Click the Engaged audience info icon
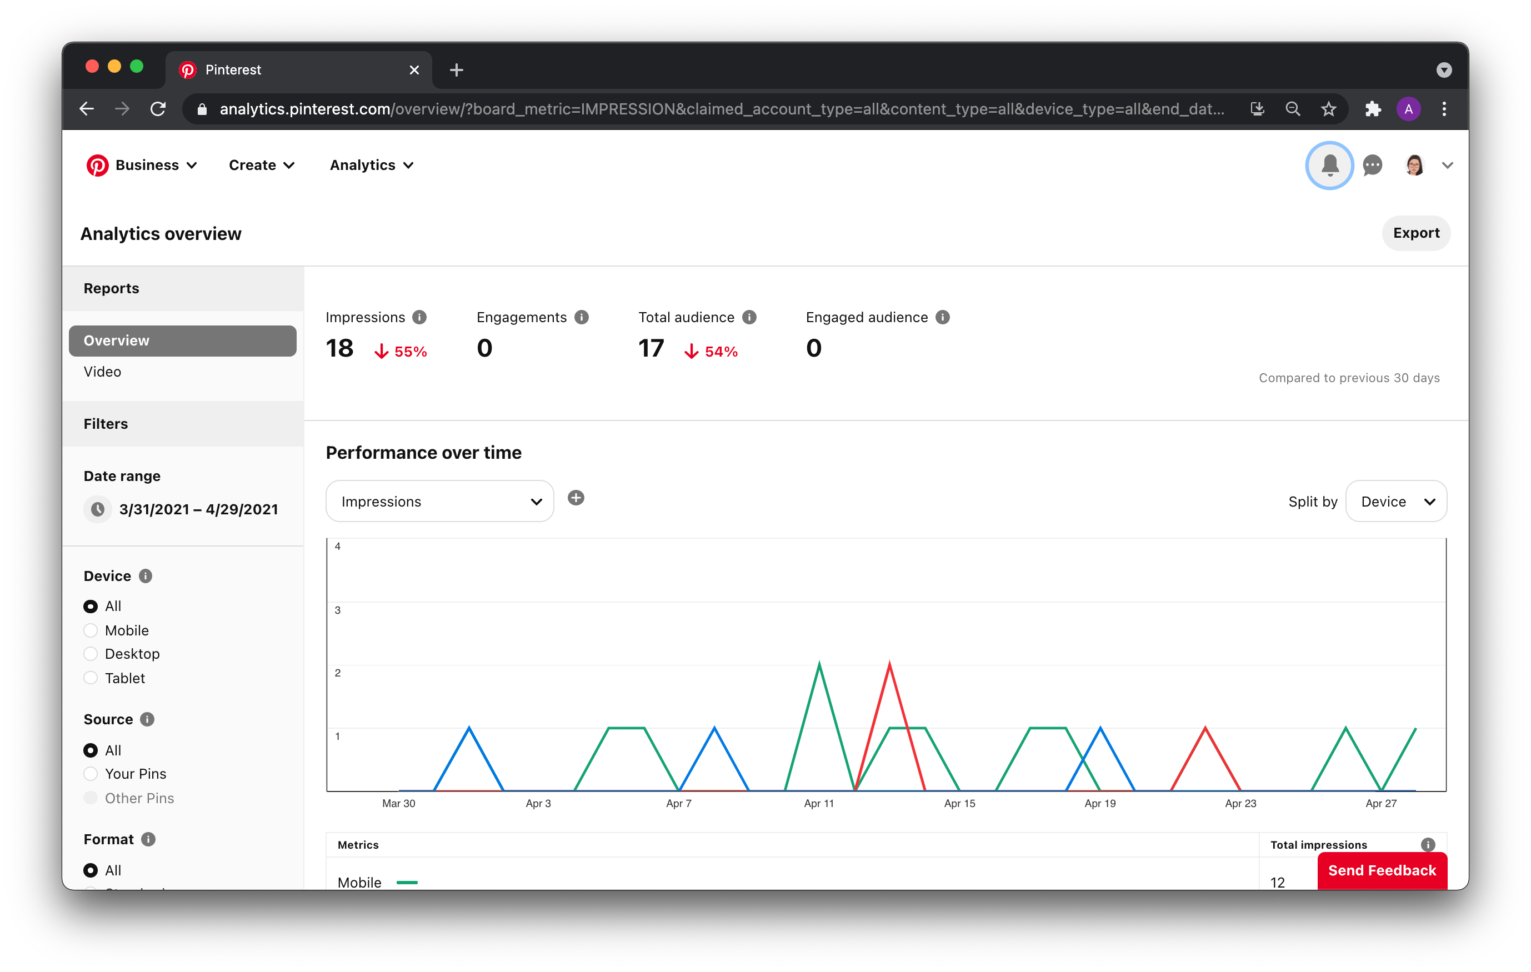The image size is (1531, 972). pyautogui.click(x=943, y=317)
